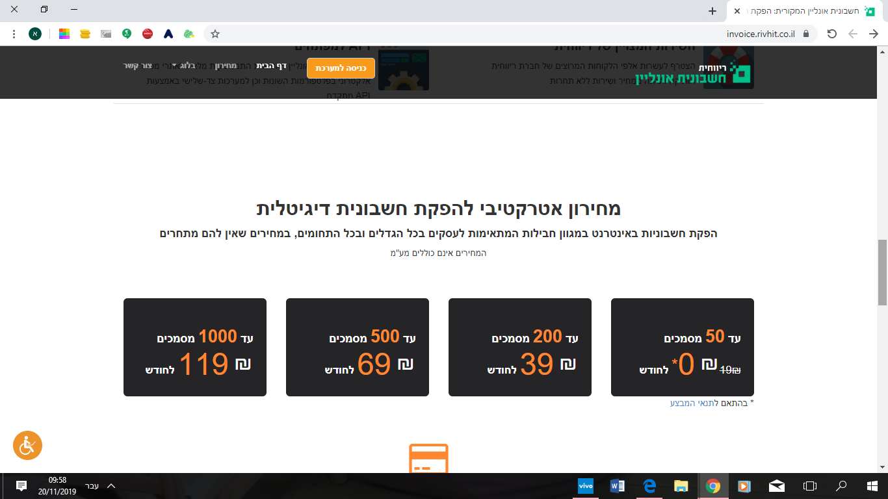Open the media player taskbar app
888x499 pixels.
pyautogui.click(x=745, y=486)
